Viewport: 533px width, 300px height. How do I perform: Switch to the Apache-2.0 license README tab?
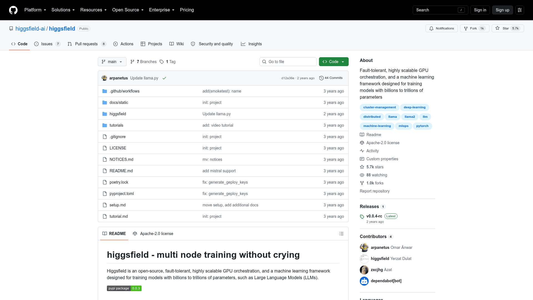click(153, 234)
